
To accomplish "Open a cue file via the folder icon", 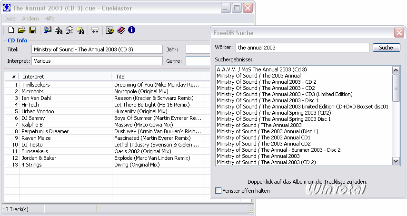I will tap(22, 30).
